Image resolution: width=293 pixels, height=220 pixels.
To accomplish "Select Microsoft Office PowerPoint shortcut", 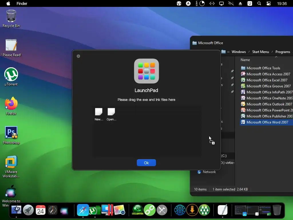I will 267,110.
